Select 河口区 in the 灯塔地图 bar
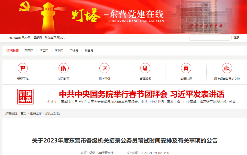 44,51
